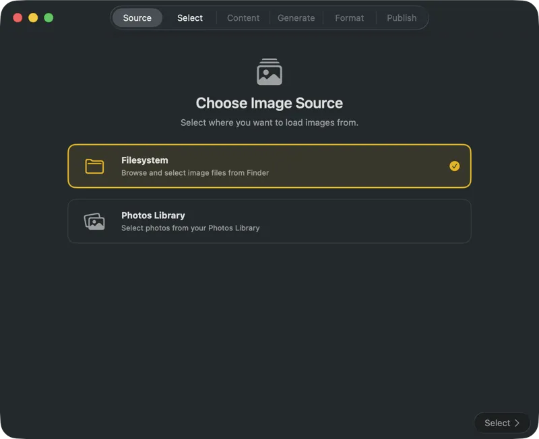This screenshot has height=439, width=539.
Task: Click the 'Browse and select image files from Finder' description
Action: [195, 173]
